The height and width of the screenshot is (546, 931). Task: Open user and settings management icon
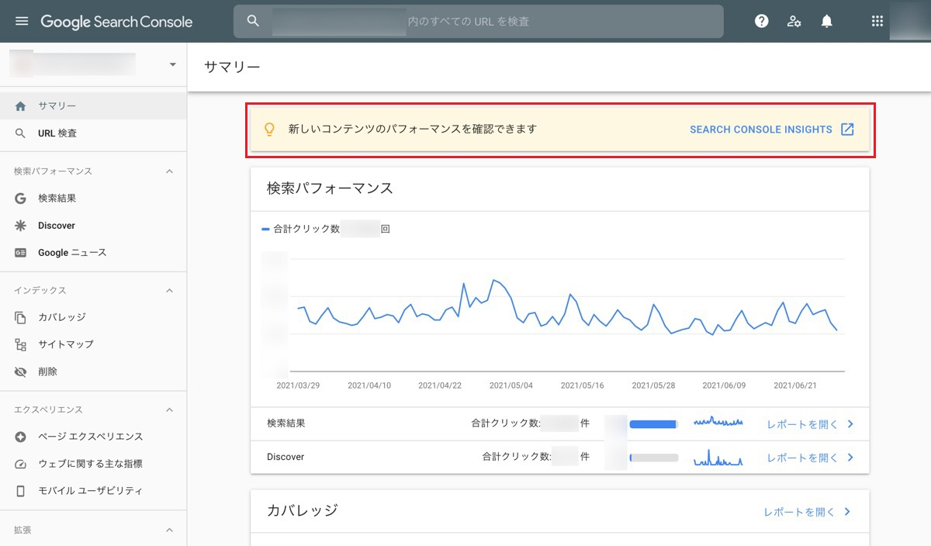[794, 21]
